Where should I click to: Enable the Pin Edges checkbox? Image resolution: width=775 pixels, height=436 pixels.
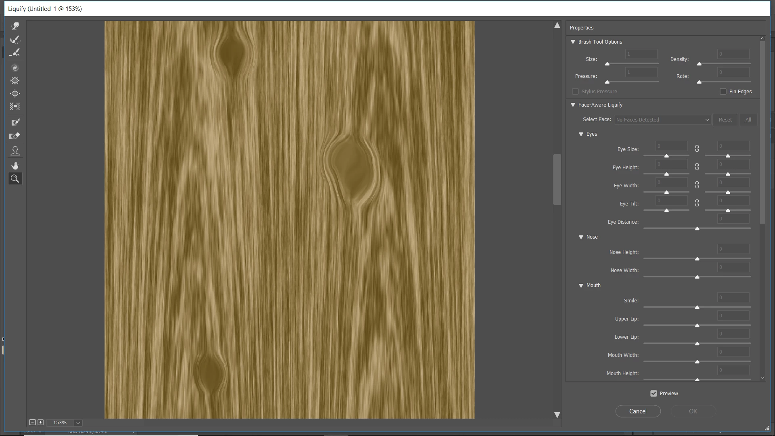pos(723,92)
